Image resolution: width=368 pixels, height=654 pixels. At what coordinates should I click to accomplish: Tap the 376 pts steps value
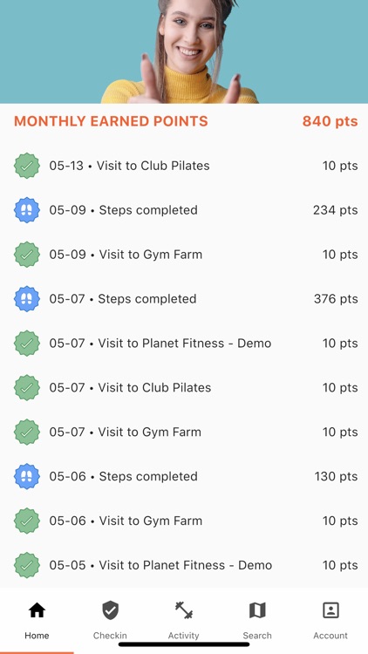[336, 298]
